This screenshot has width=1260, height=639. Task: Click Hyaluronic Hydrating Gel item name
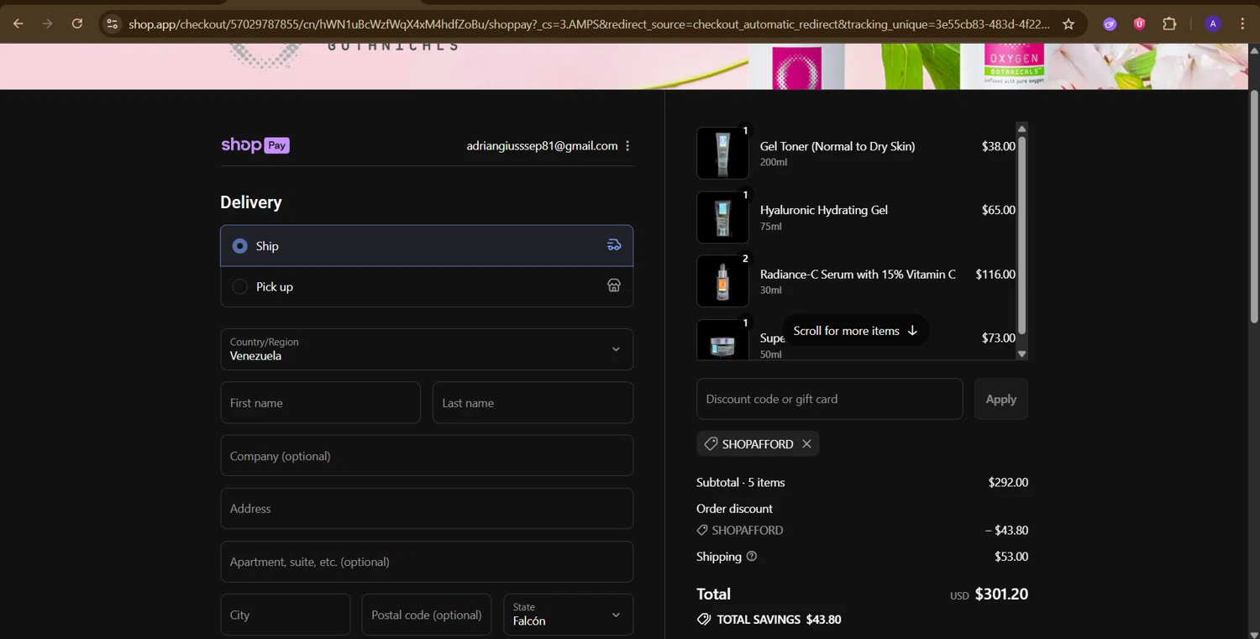824,210
